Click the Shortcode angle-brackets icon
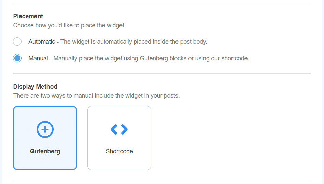 coord(119,129)
